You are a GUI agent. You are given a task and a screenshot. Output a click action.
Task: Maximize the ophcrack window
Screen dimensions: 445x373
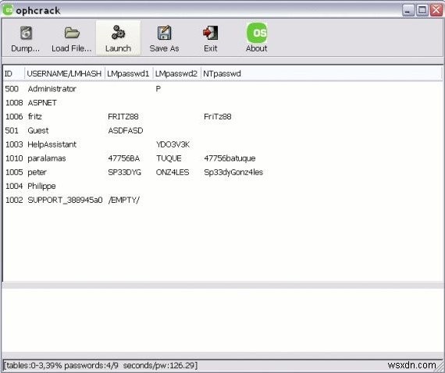(422, 10)
